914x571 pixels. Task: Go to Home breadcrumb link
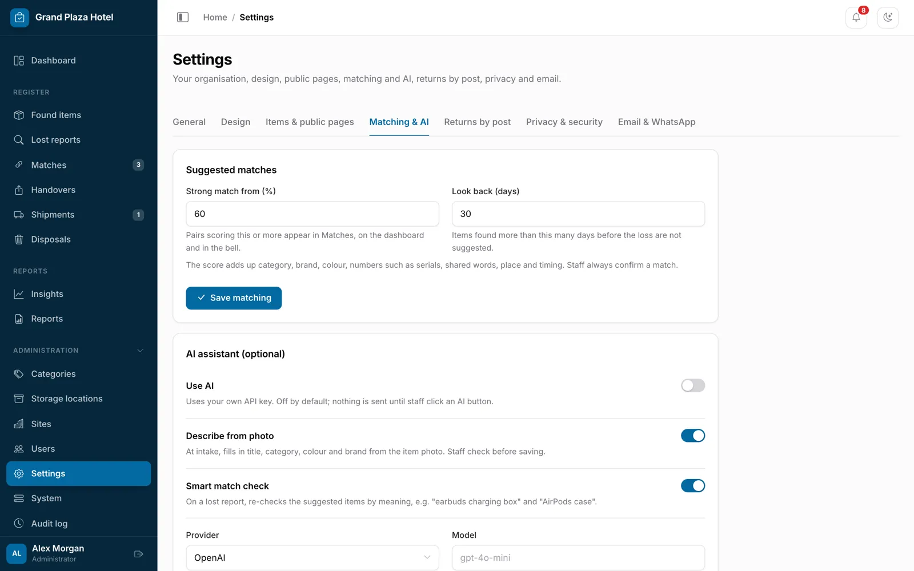[215, 18]
